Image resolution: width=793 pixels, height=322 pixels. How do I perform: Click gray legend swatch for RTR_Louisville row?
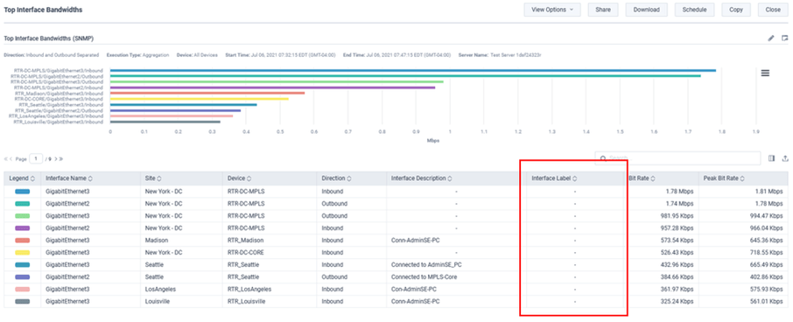22,302
